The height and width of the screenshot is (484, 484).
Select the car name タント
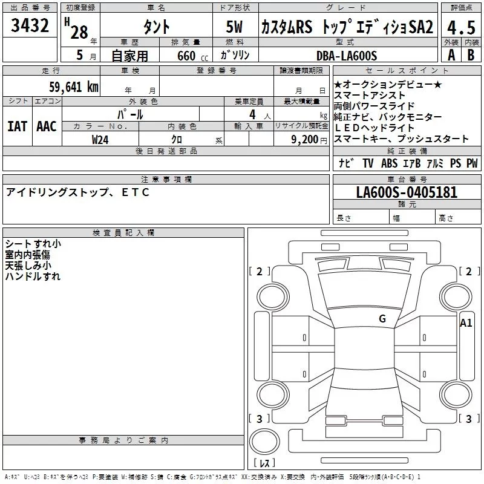(156, 27)
